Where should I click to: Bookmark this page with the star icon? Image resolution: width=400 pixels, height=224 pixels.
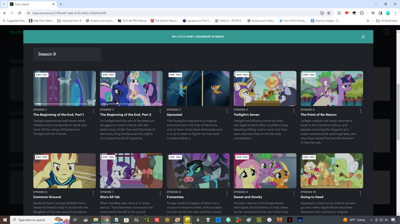coord(329,13)
